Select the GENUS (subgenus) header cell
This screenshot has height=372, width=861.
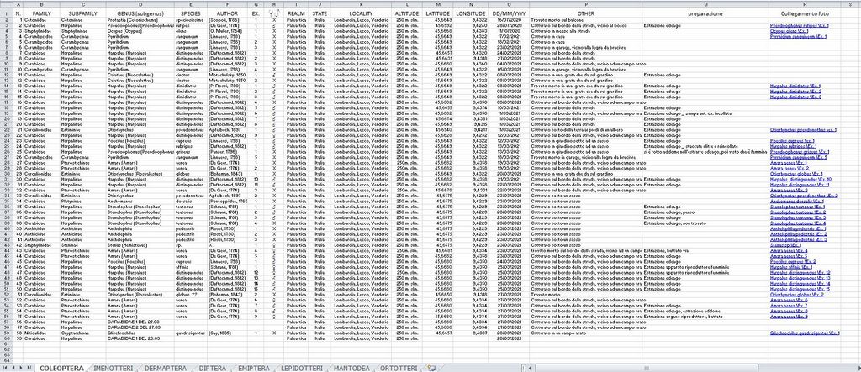[x=139, y=14]
